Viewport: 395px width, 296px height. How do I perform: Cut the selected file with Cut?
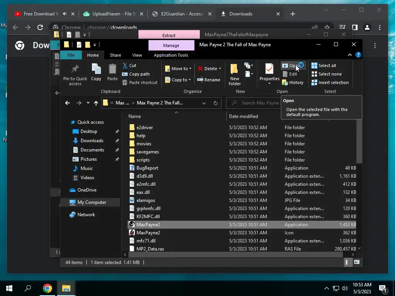(x=130, y=66)
